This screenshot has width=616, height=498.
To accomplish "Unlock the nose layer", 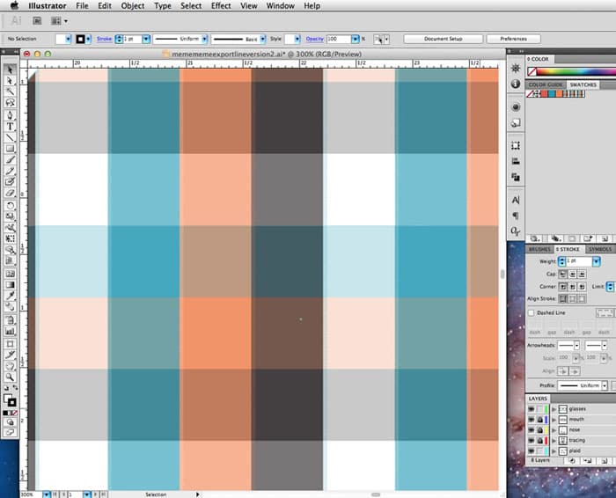I will [539, 430].
